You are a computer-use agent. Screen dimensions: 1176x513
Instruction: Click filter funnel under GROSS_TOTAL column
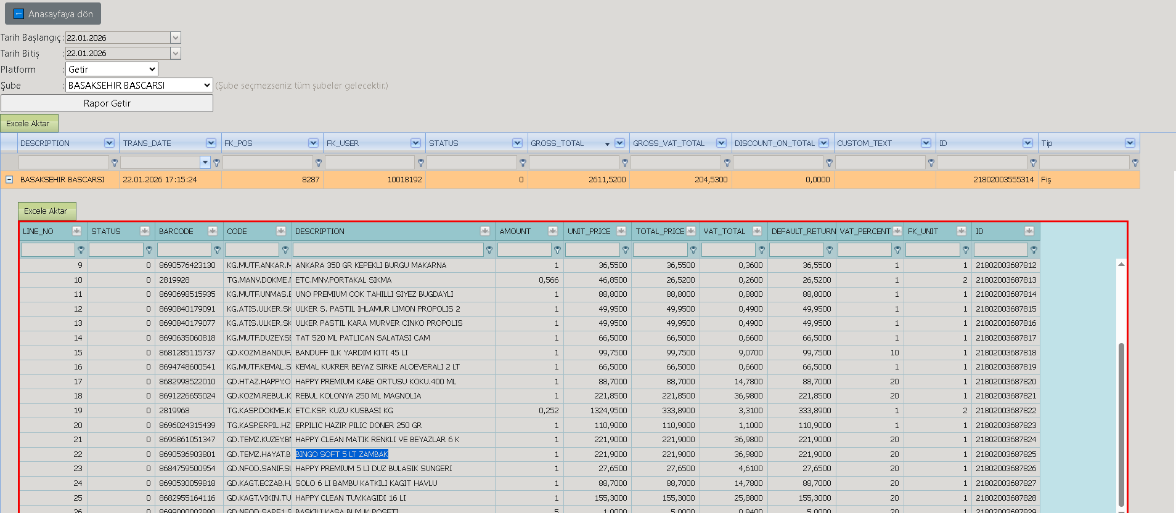(625, 163)
